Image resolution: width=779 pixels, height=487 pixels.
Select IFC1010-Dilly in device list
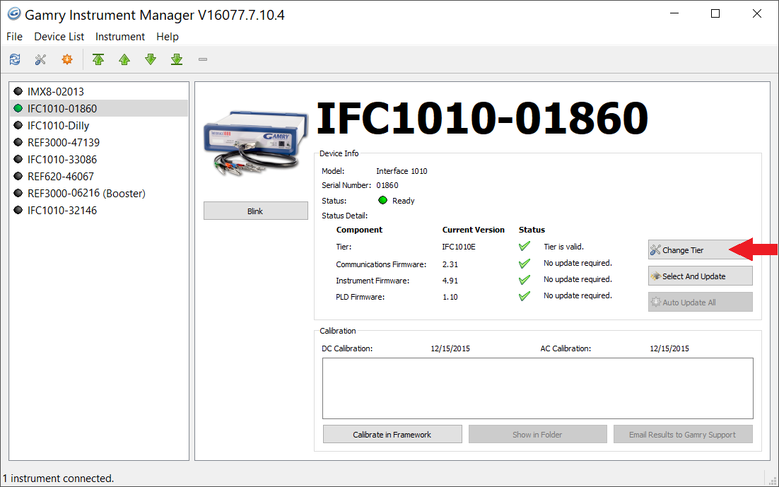(x=99, y=125)
